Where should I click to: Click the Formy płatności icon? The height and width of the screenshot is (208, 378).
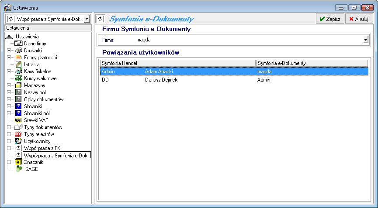tap(18, 58)
